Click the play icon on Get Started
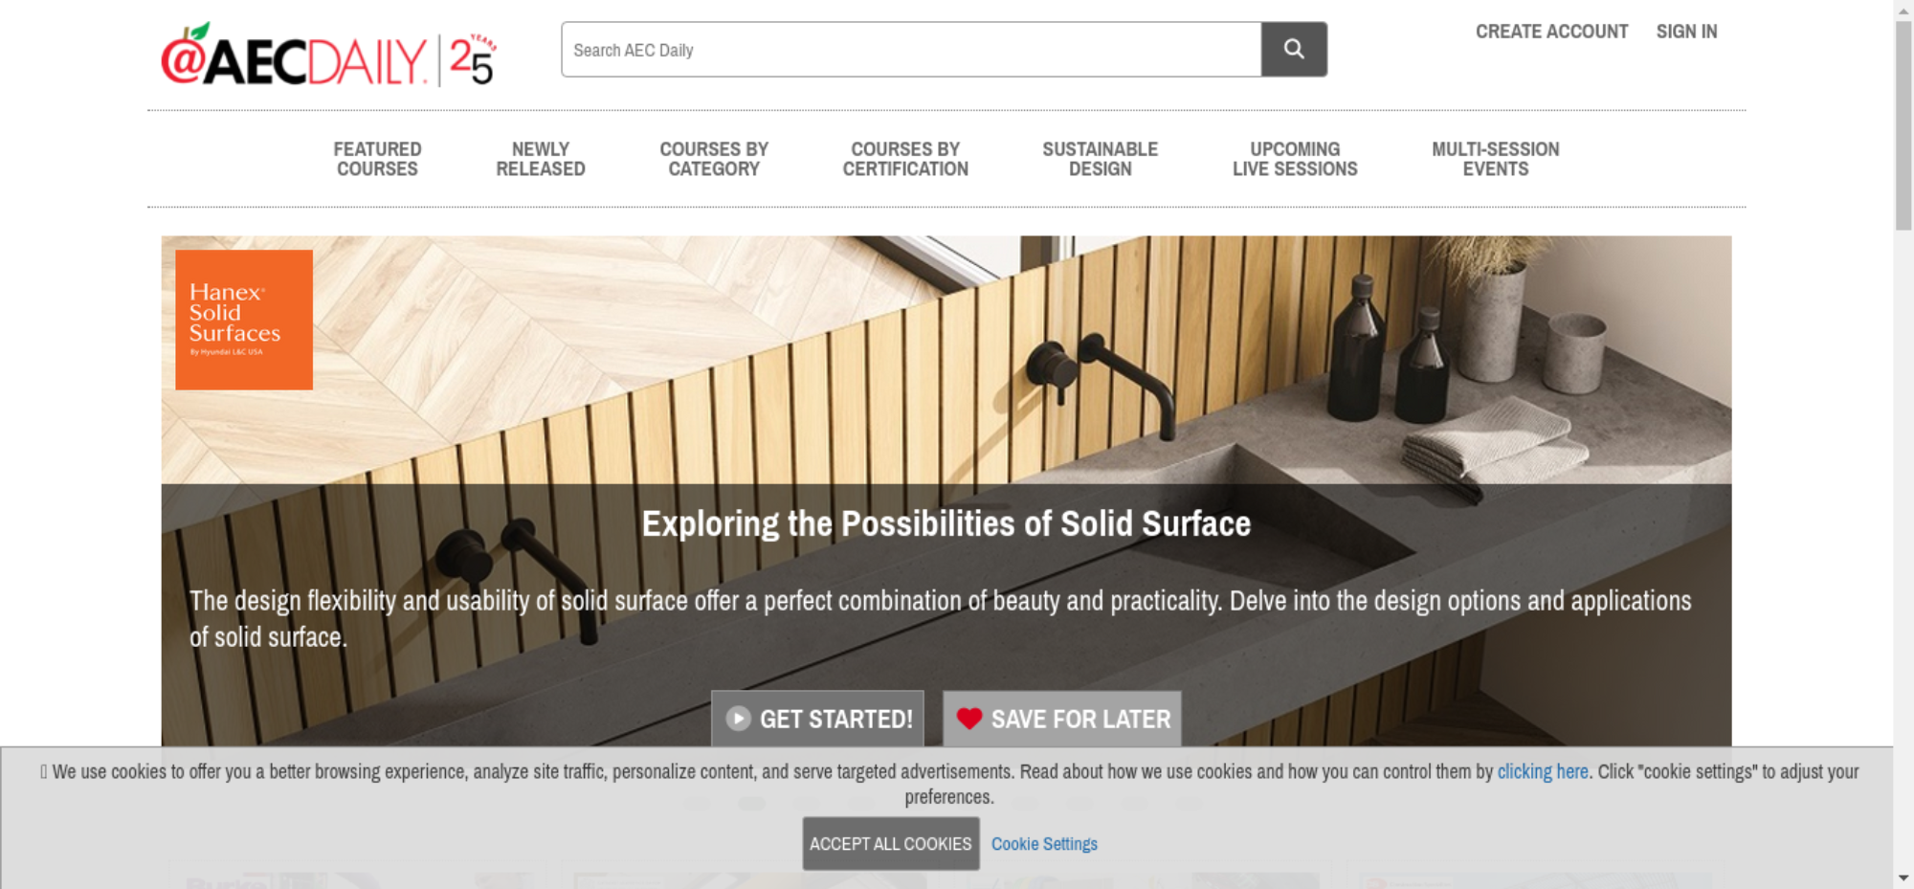Image resolution: width=1914 pixels, height=889 pixels. [x=738, y=719]
